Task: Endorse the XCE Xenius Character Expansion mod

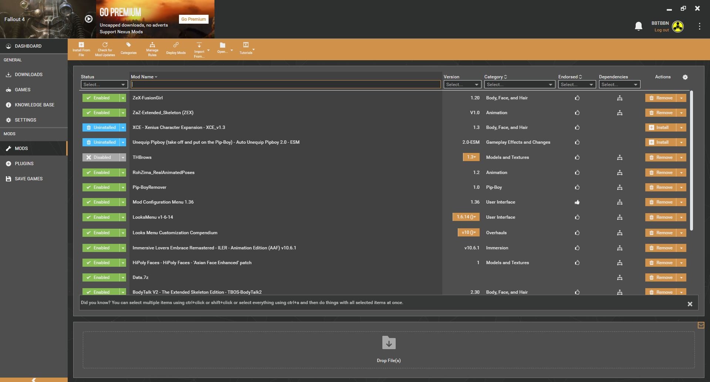Action: [577, 127]
